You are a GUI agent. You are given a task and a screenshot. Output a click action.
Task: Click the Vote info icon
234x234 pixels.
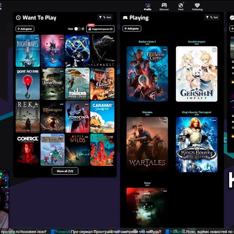(83, 29)
